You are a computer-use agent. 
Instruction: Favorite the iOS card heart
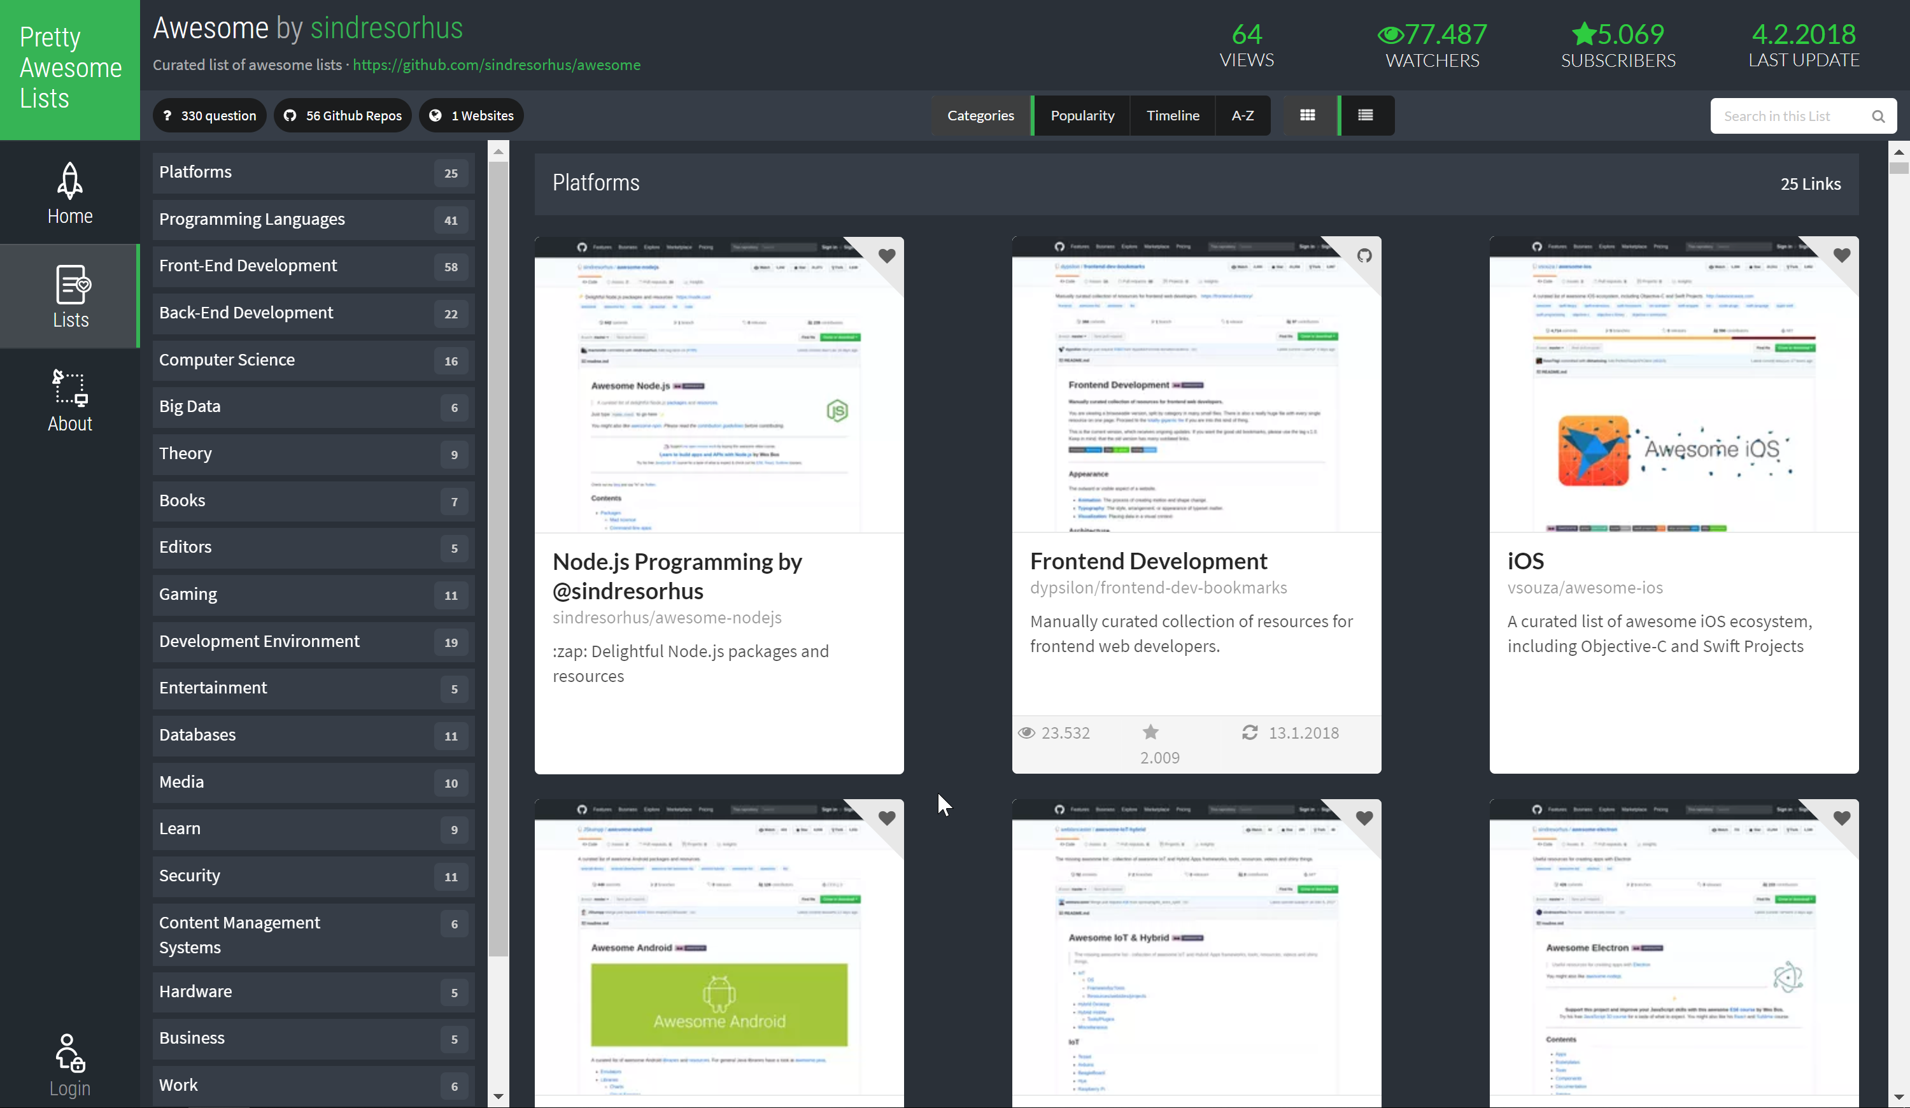tap(1842, 255)
